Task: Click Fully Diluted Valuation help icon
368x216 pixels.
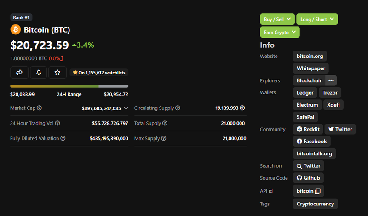Action: click(x=63, y=138)
